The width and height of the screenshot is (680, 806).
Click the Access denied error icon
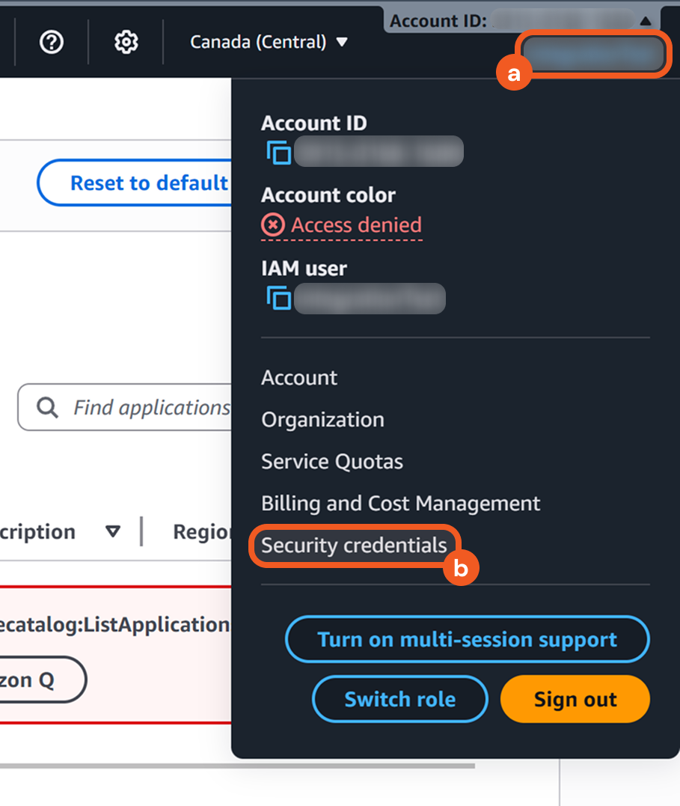click(x=272, y=225)
